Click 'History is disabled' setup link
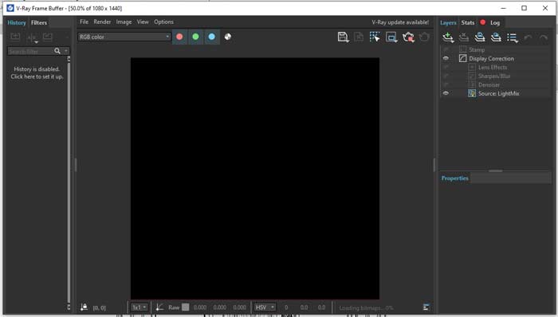Image resolution: width=558 pixels, height=317 pixels. (x=37, y=72)
